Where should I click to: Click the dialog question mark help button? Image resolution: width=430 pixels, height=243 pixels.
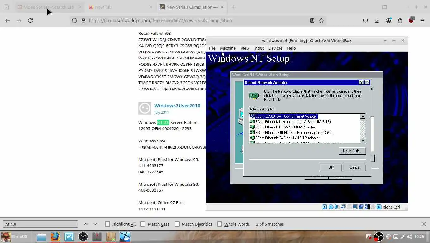pyautogui.click(x=361, y=83)
